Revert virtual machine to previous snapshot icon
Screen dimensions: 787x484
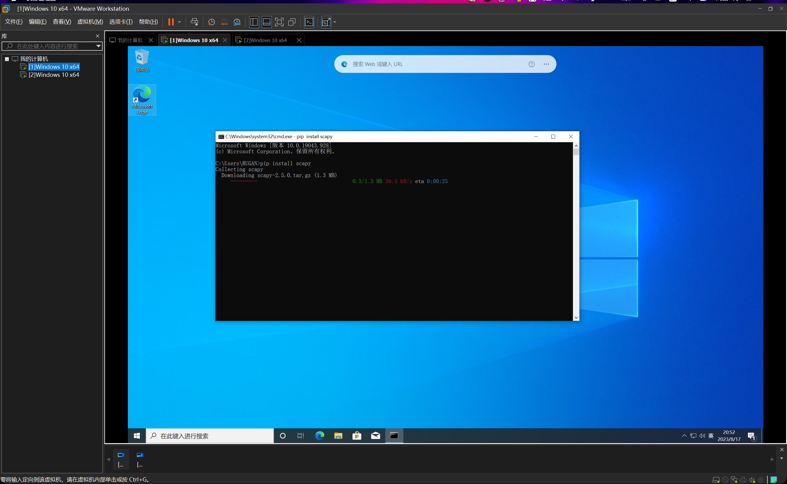point(224,22)
